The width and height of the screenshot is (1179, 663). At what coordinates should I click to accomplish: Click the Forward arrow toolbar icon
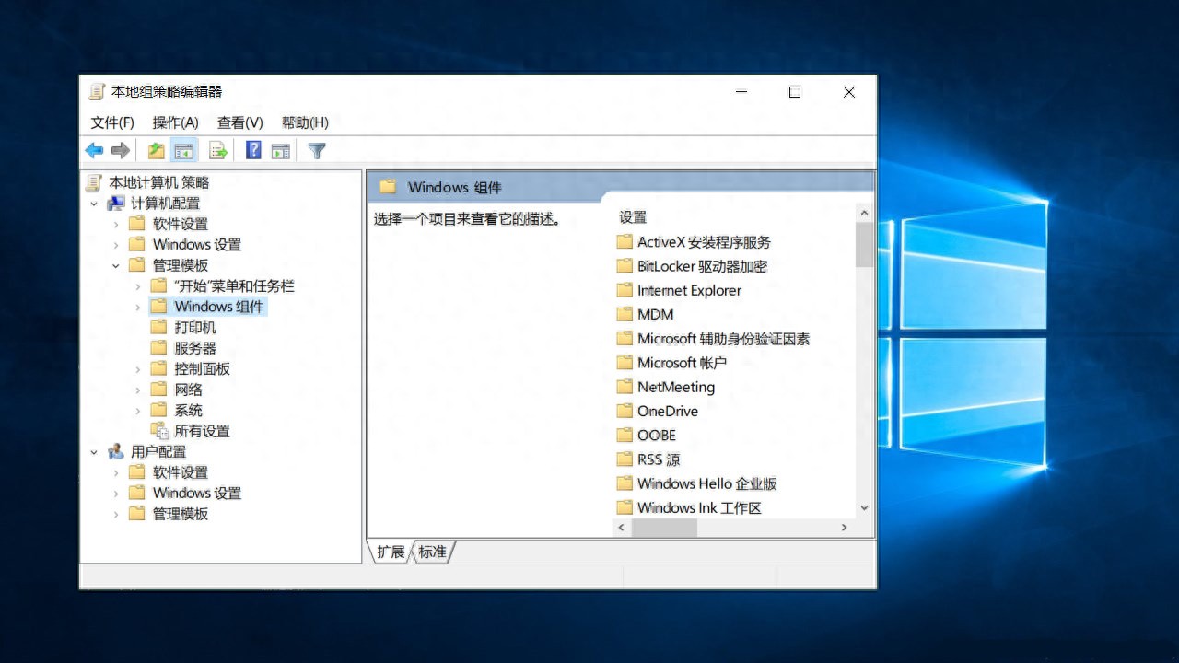120,150
